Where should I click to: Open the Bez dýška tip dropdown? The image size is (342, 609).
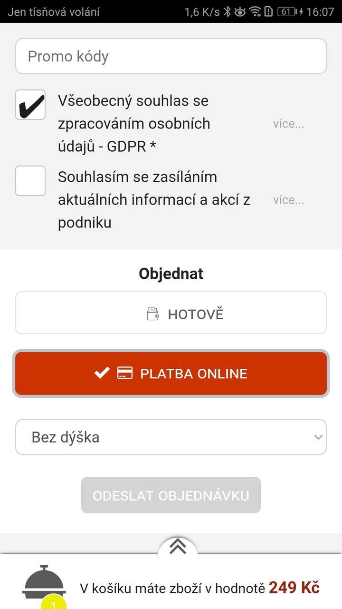[171, 437]
